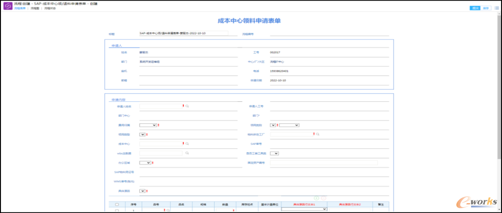Click the search icon next to 申请人姓名
This screenshot has height=213, width=502.
pos(187,106)
